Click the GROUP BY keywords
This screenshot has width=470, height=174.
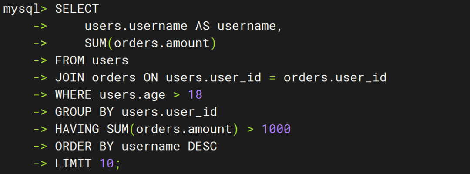[x=84, y=112]
